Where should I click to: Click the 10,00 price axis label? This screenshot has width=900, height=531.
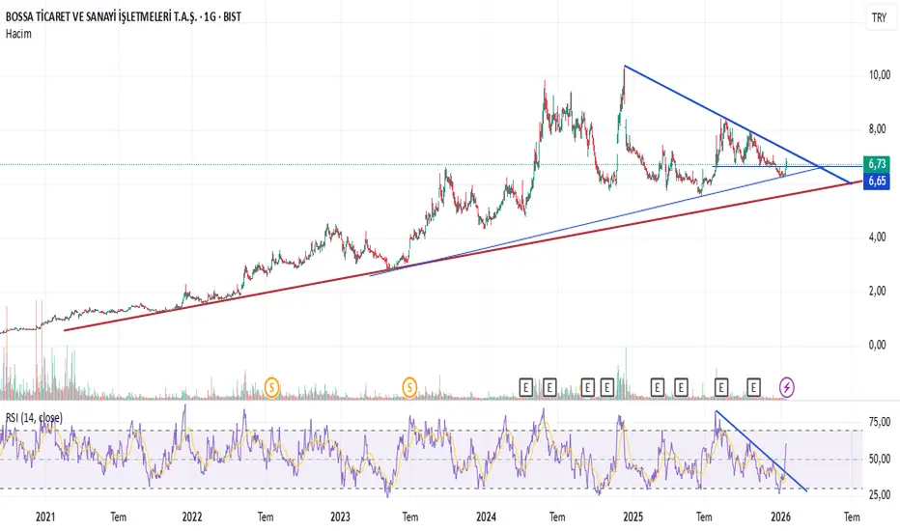880,74
